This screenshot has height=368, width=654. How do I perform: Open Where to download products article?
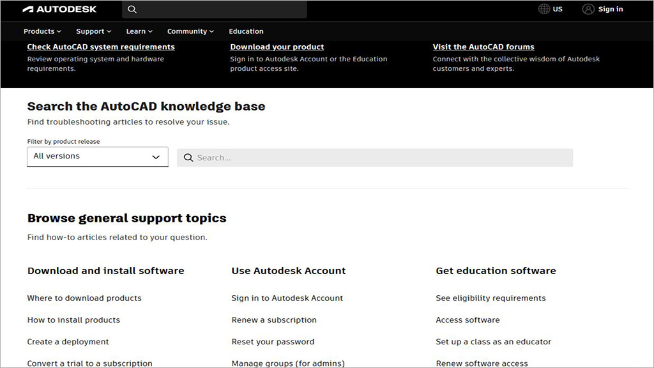point(84,298)
